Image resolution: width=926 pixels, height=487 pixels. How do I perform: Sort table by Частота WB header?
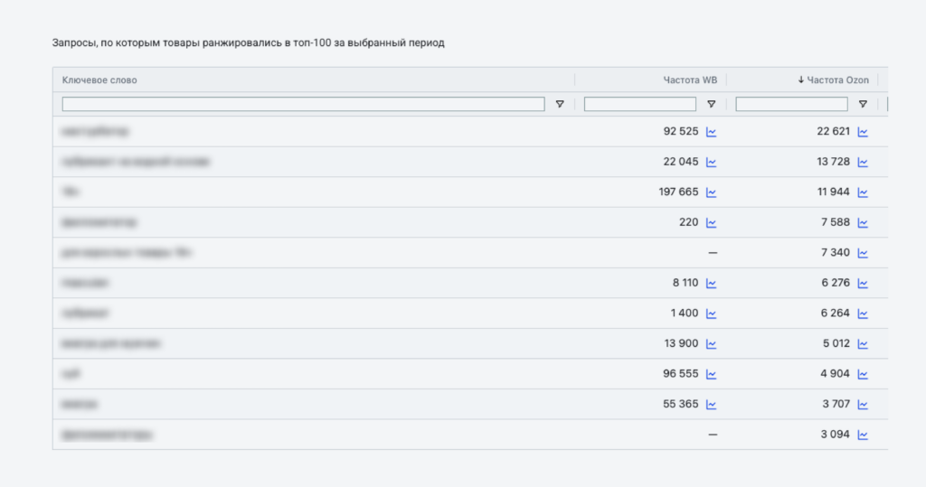tap(690, 80)
